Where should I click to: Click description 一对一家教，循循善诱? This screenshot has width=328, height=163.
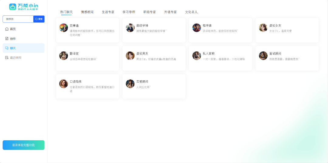(224, 59)
